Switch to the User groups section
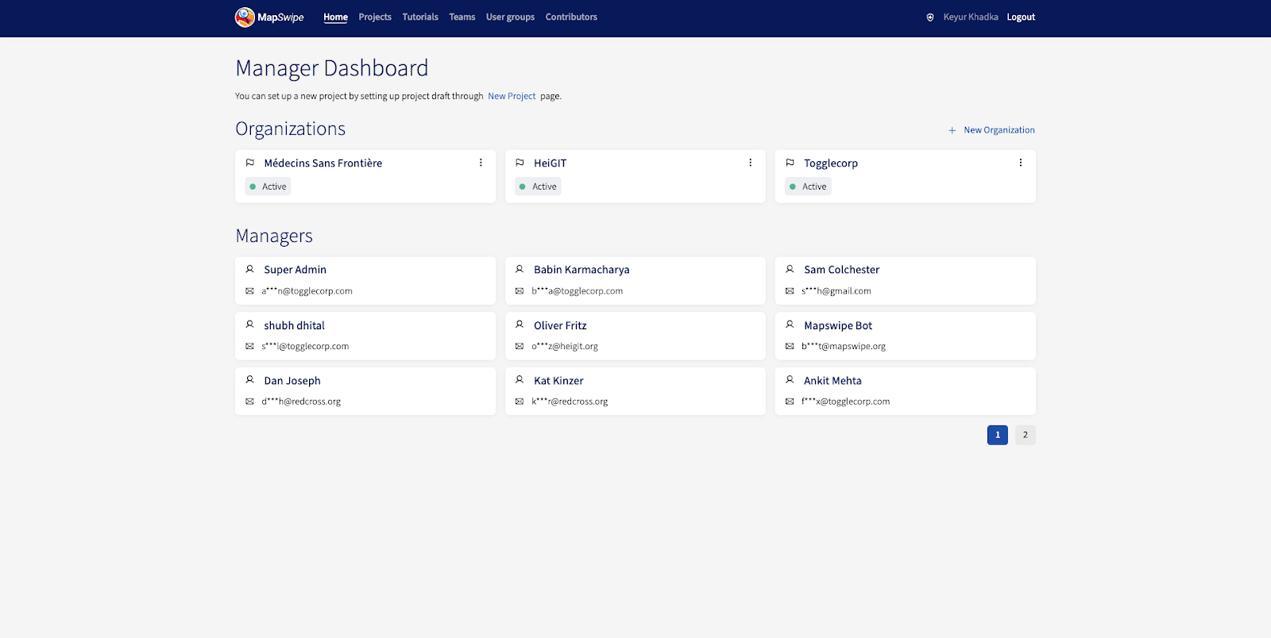 click(510, 17)
